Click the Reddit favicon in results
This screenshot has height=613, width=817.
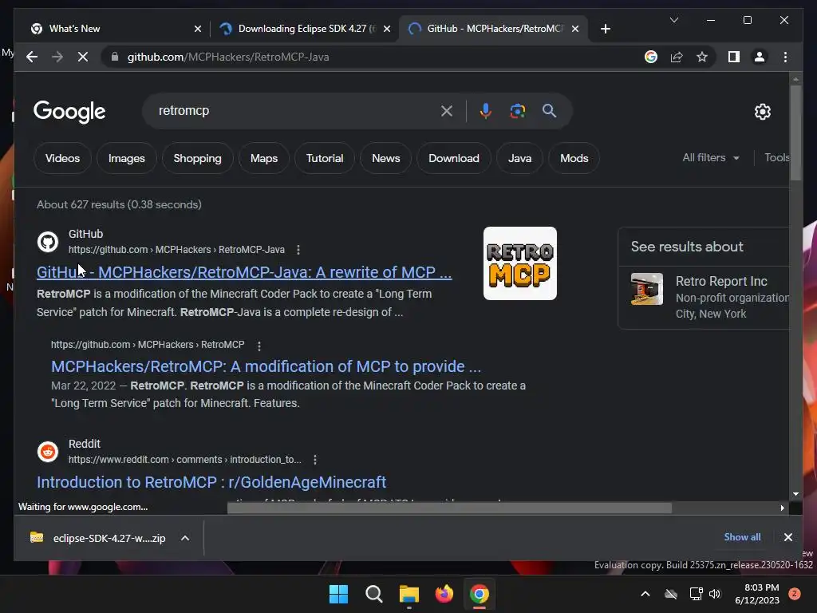48,452
